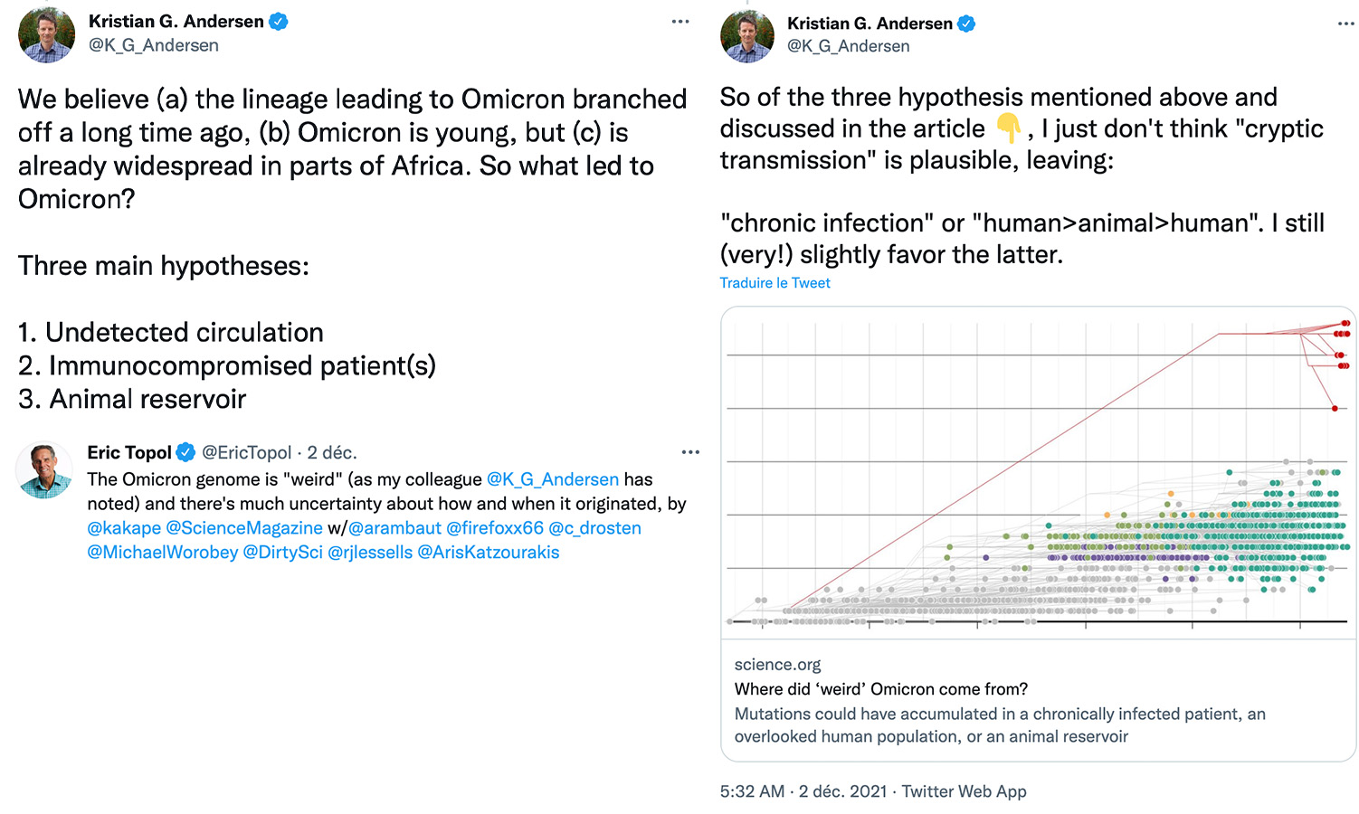
Task: Open the @MichaelWorobey mention link
Action: pos(163,553)
